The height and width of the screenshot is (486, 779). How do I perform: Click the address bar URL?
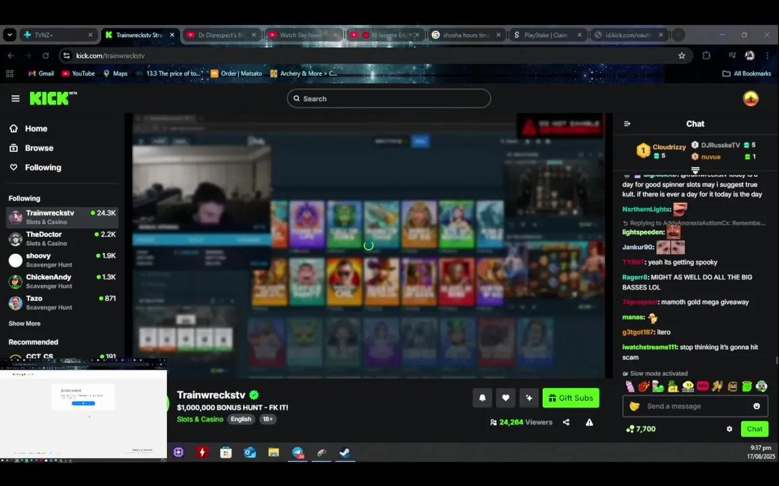pyautogui.click(x=110, y=55)
